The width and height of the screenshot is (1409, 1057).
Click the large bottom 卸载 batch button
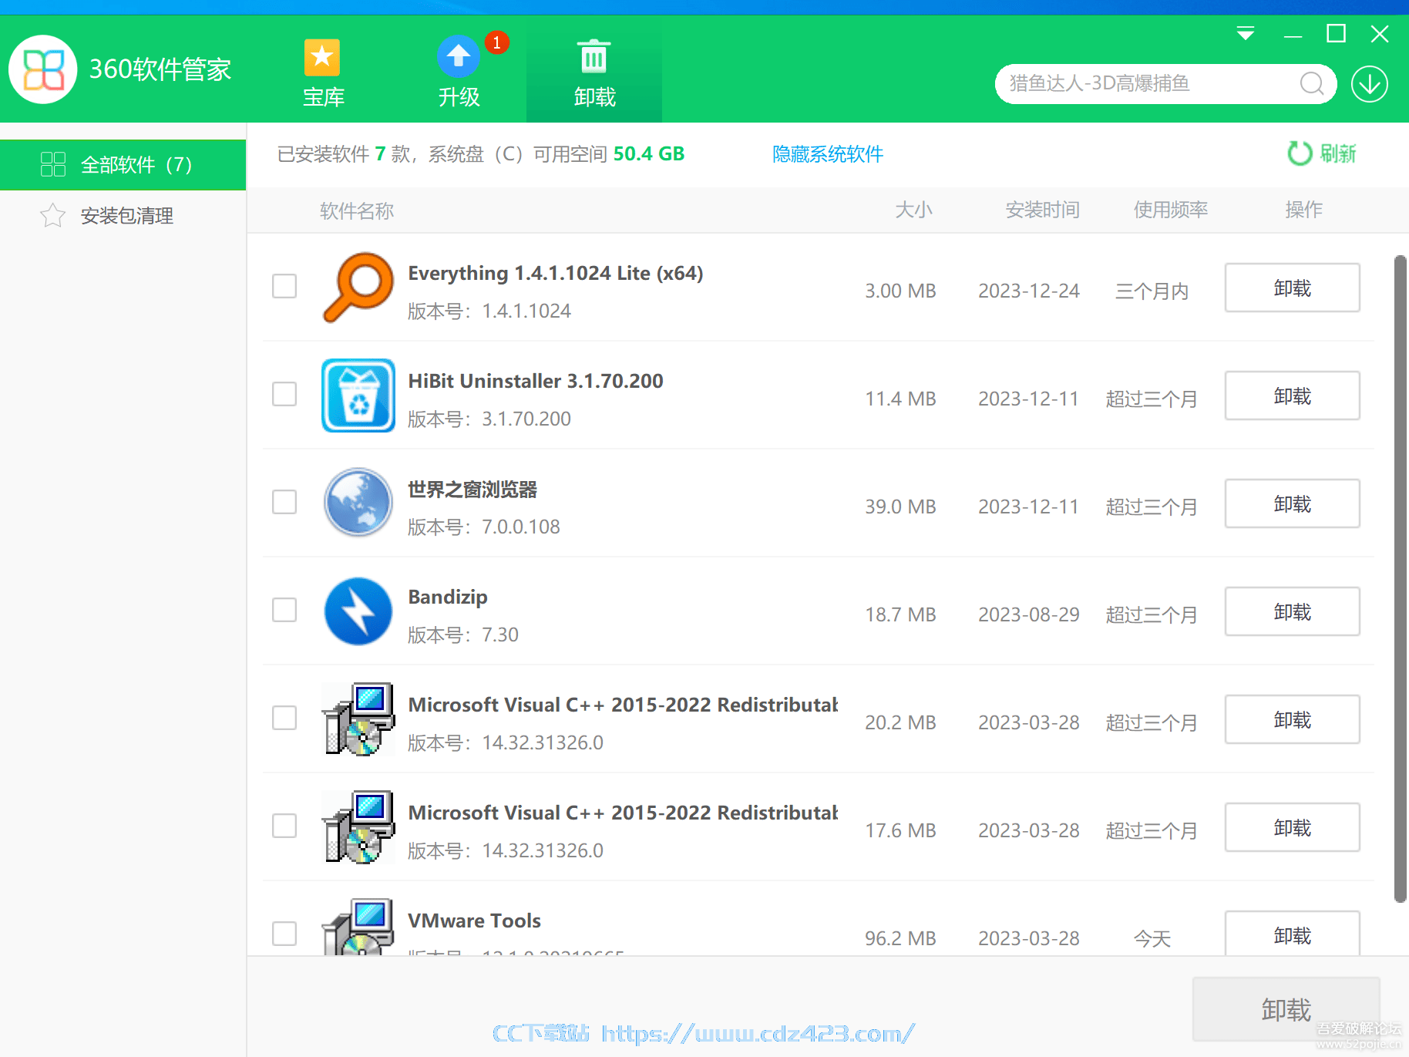point(1286,1009)
